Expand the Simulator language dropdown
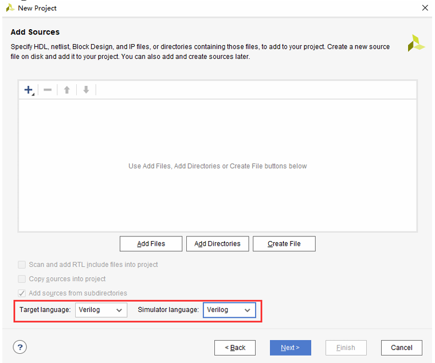Viewport: 435px width, 363px height. pos(229,310)
